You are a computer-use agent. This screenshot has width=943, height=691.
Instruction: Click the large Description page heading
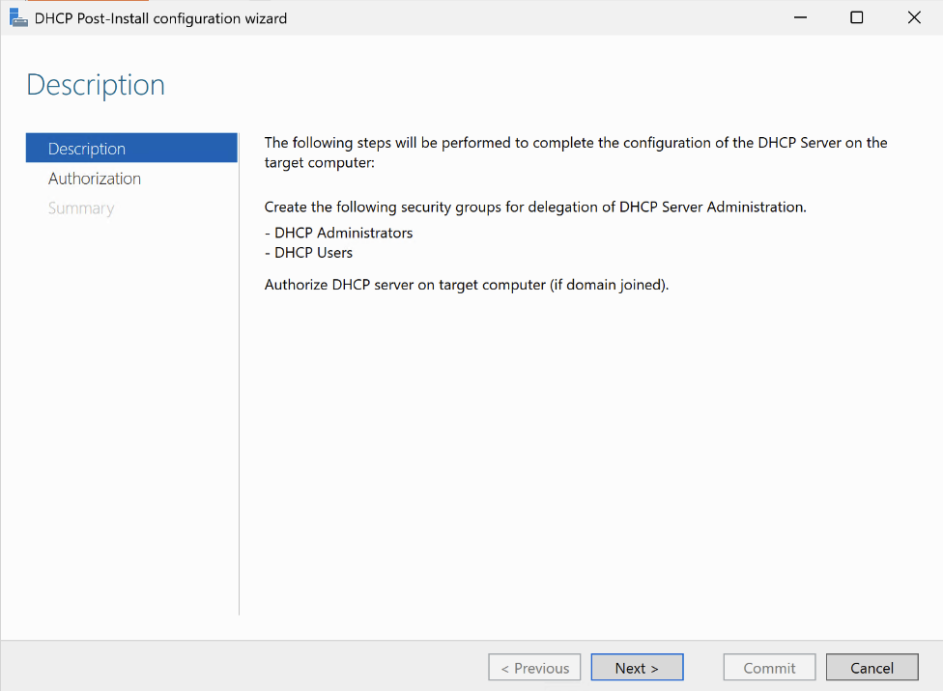point(96,85)
